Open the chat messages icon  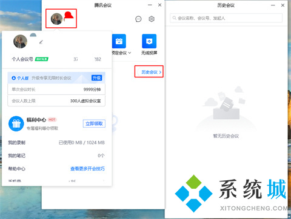[x=138, y=19]
